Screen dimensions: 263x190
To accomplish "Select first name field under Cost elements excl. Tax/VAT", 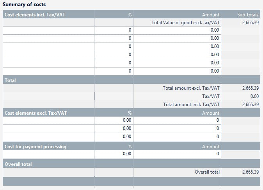I will 48,121.
